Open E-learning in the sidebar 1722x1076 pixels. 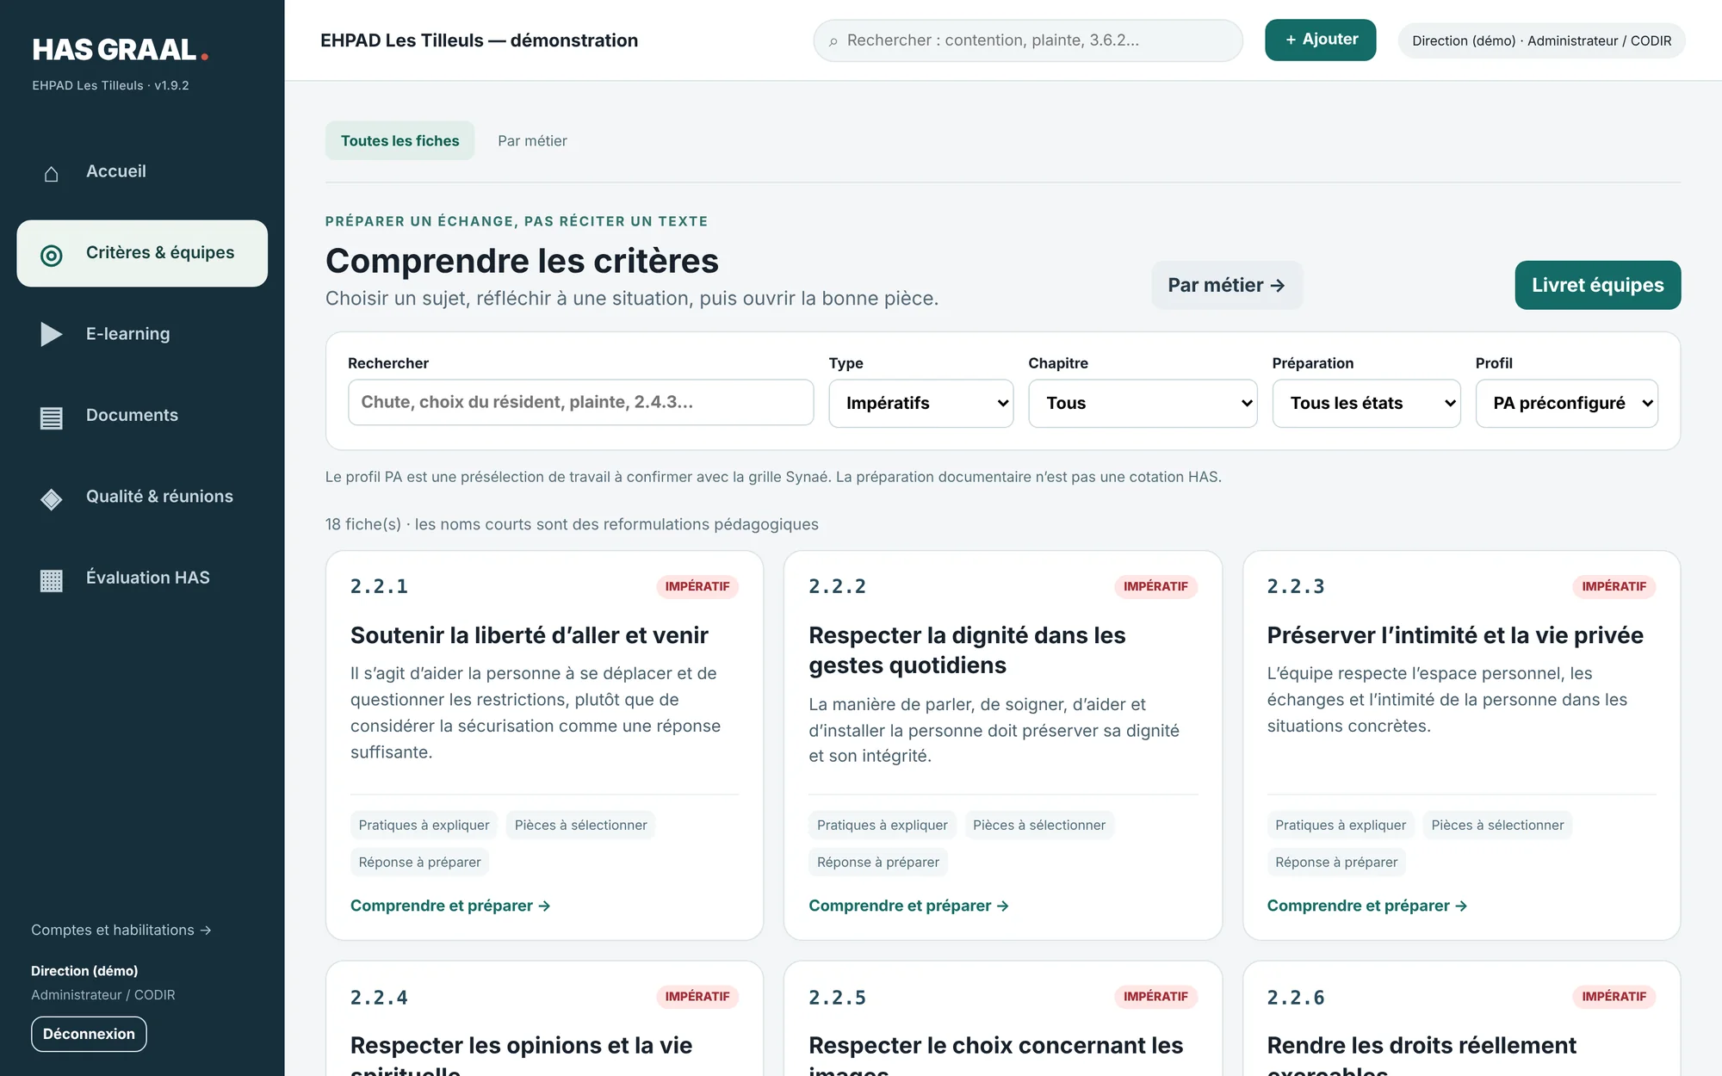click(x=142, y=334)
